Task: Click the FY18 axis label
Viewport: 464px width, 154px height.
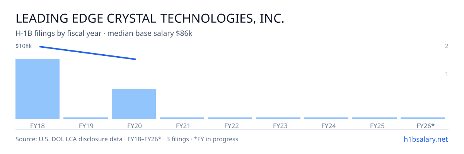Action: (x=38, y=126)
